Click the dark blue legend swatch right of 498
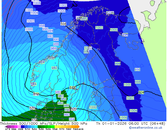This screenshot has width=168, height=130. tap(23, 127)
